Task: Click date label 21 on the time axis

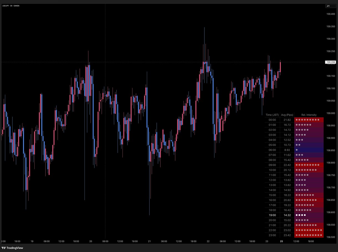Action: [149, 241]
